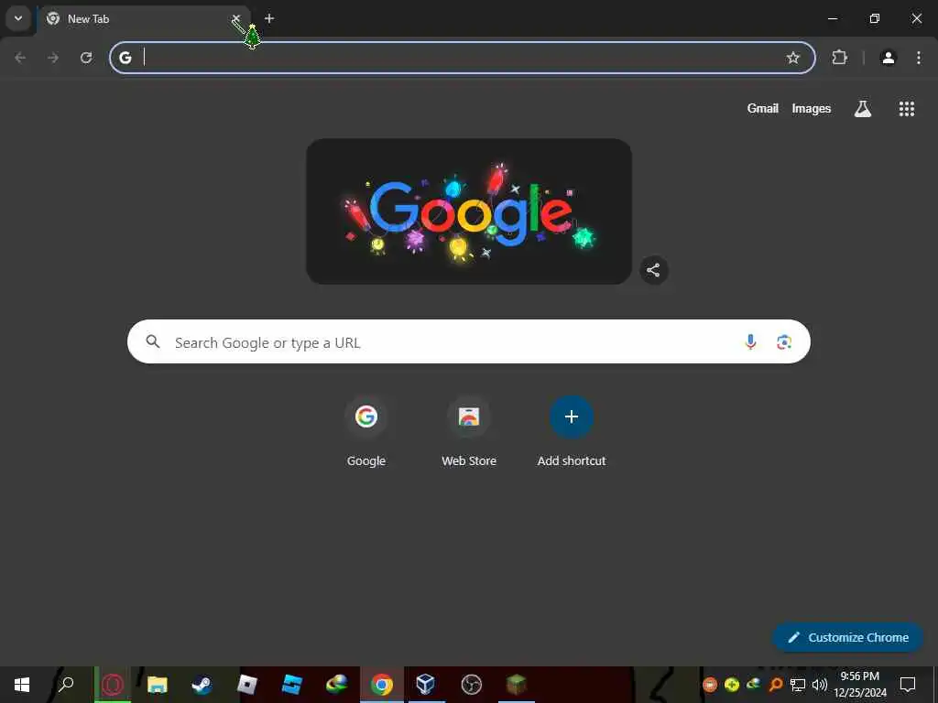Focus the Chrome address bar
The image size is (938, 703).
(x=462, y=58)
